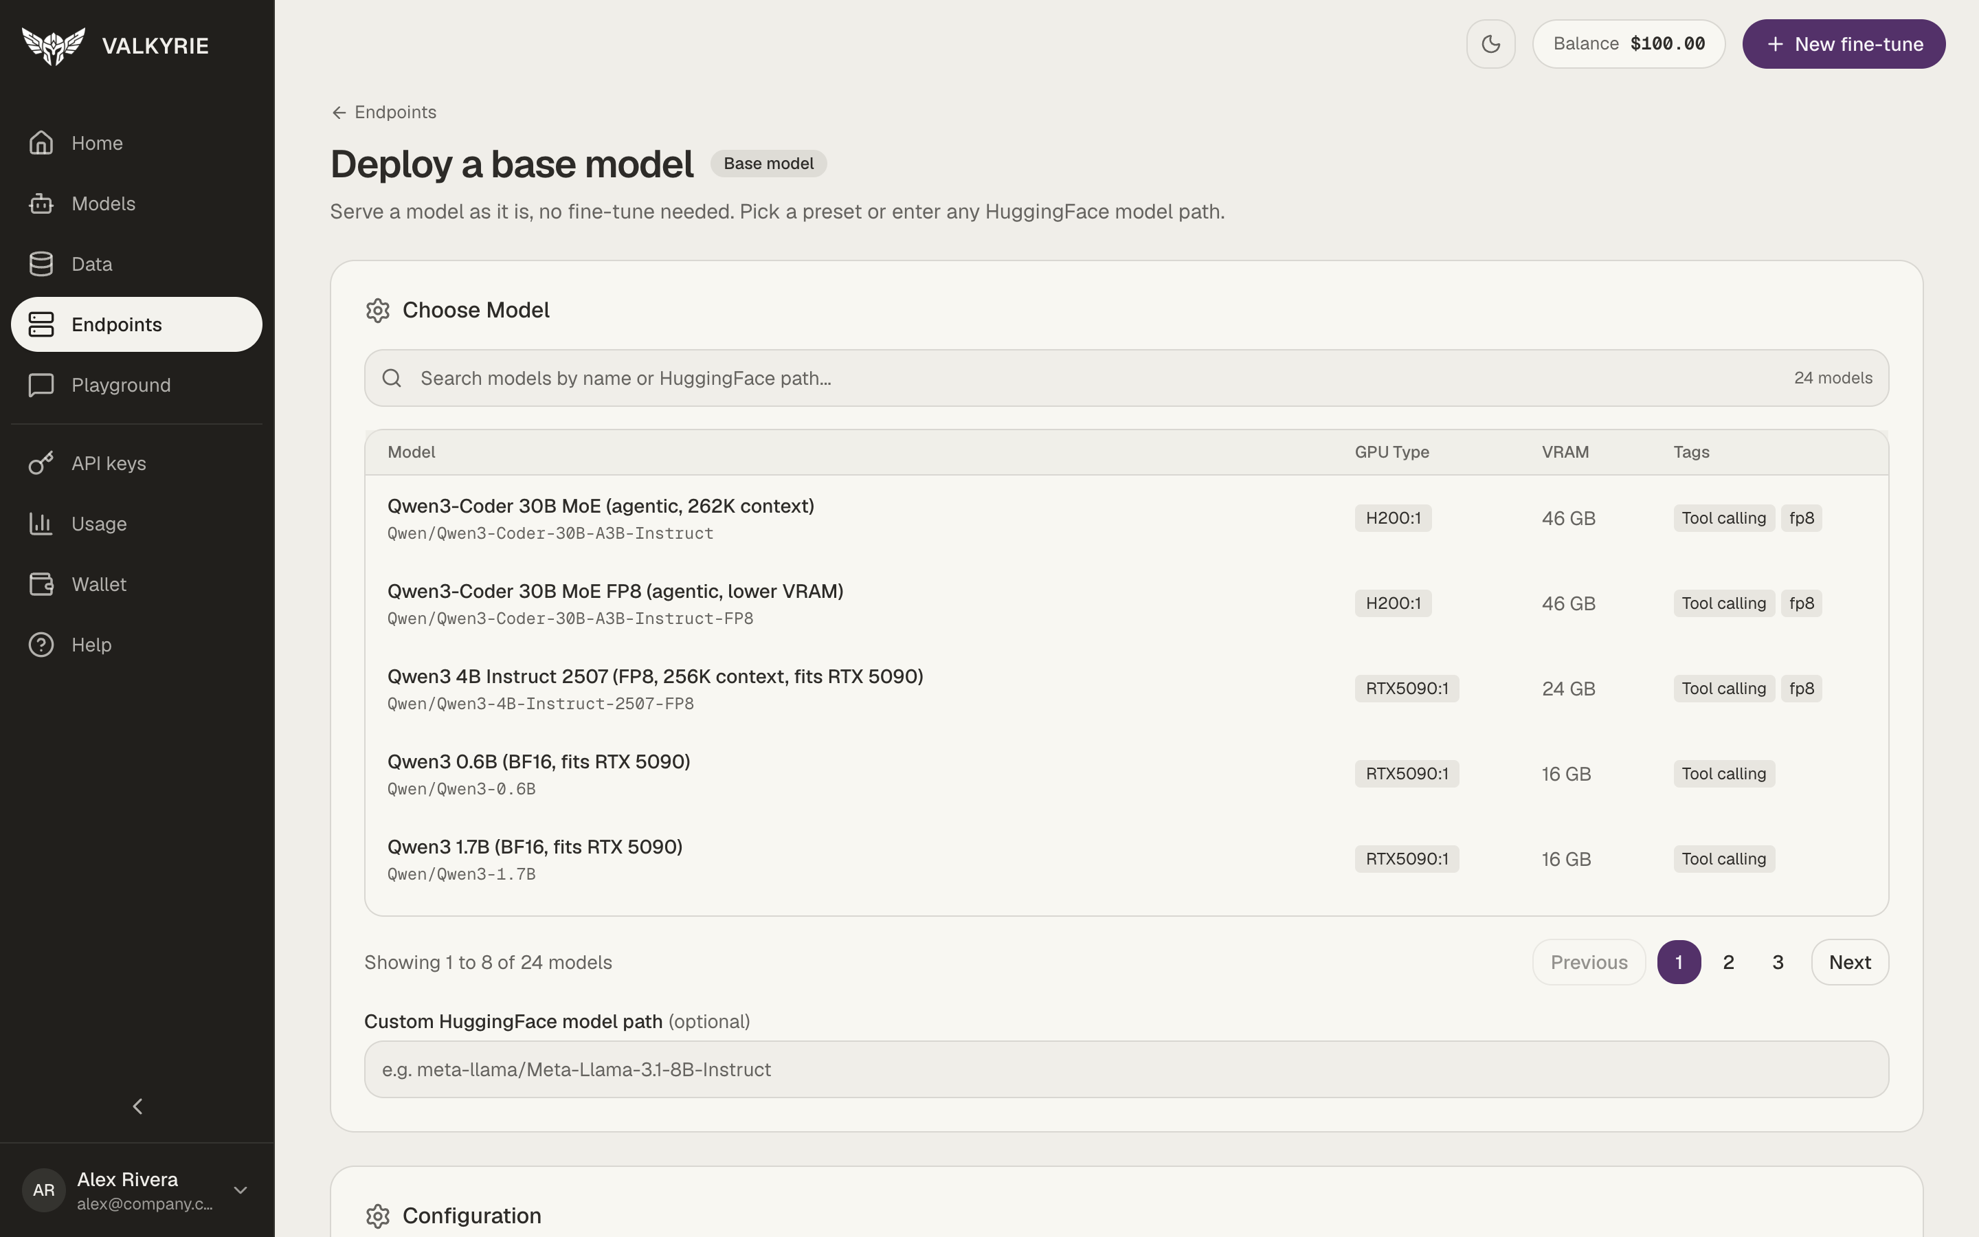Click the Previous pagination button

[1589, 962]
